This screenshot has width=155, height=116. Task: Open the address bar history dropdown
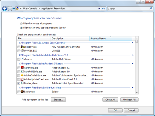pos(99,9)
